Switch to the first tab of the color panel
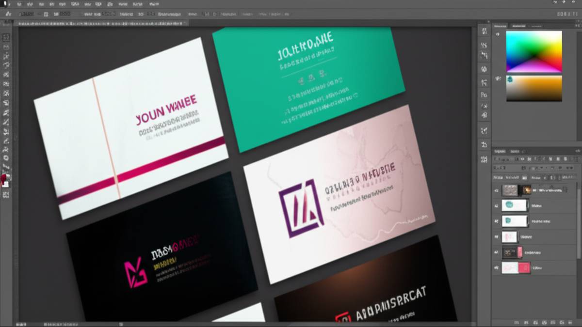 pos(500,25)
